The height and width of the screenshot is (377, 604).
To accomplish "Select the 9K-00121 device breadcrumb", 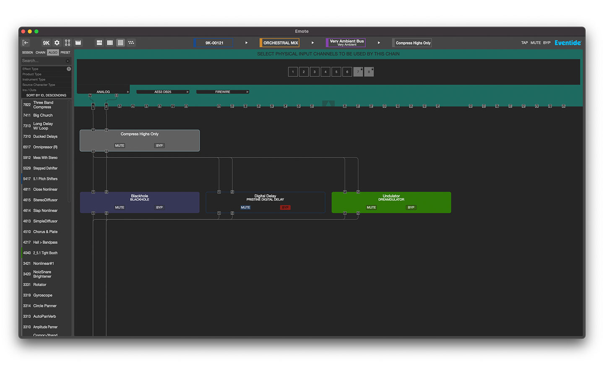I will pos(214,43).
